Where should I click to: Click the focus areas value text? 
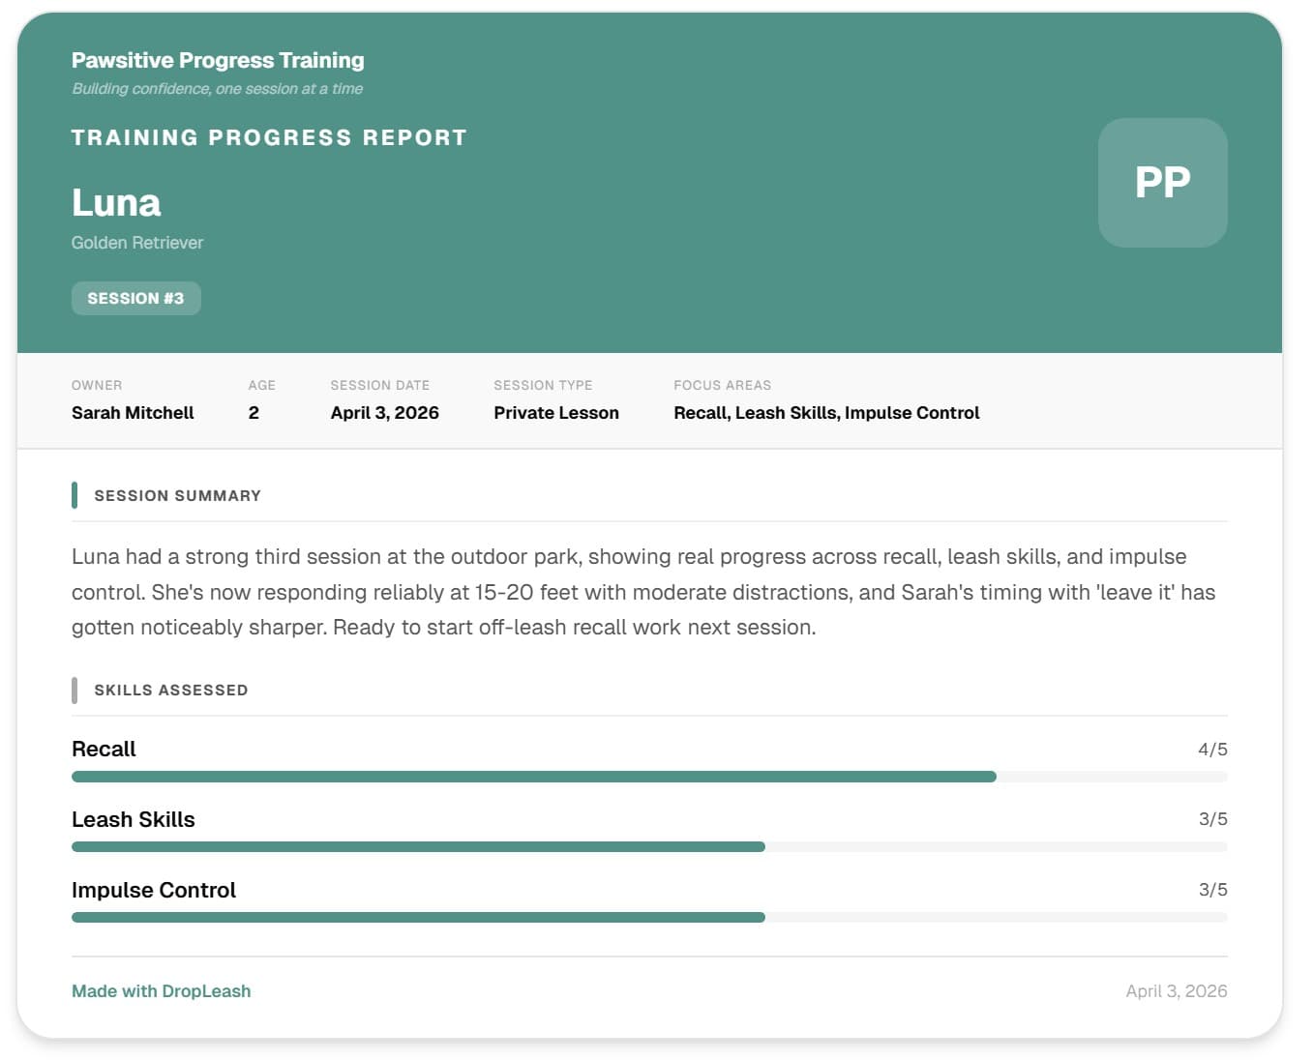[x=826, y=413]
